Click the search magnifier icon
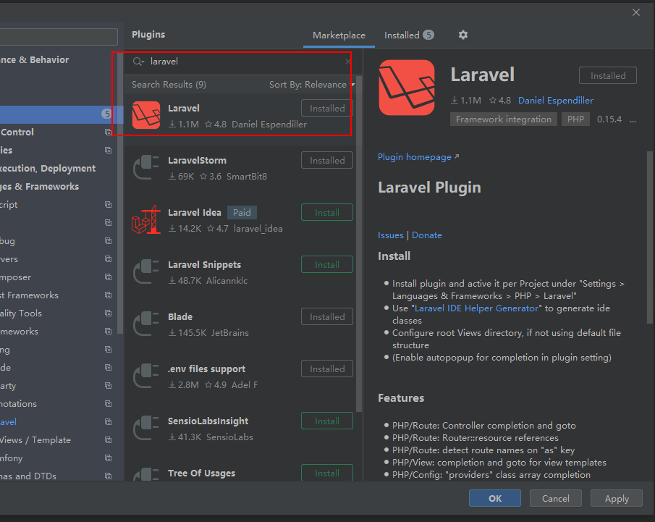655x522 pixels. (138, 62)
